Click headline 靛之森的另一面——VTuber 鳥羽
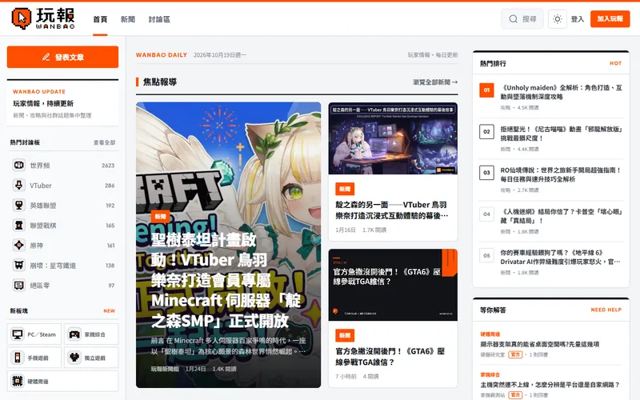This screenshot has height=400, width=640. tap(391, 210)
